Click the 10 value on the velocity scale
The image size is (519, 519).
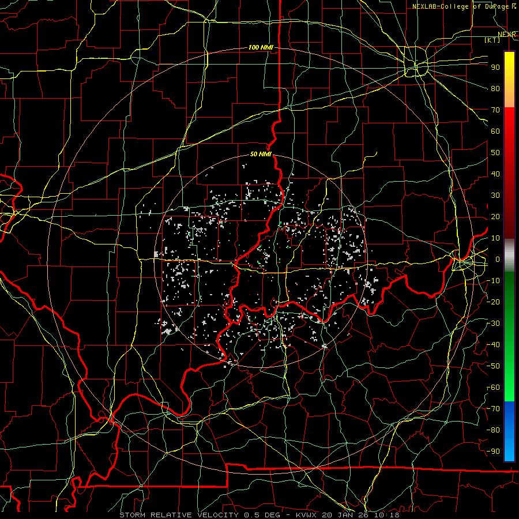point(495,238)
